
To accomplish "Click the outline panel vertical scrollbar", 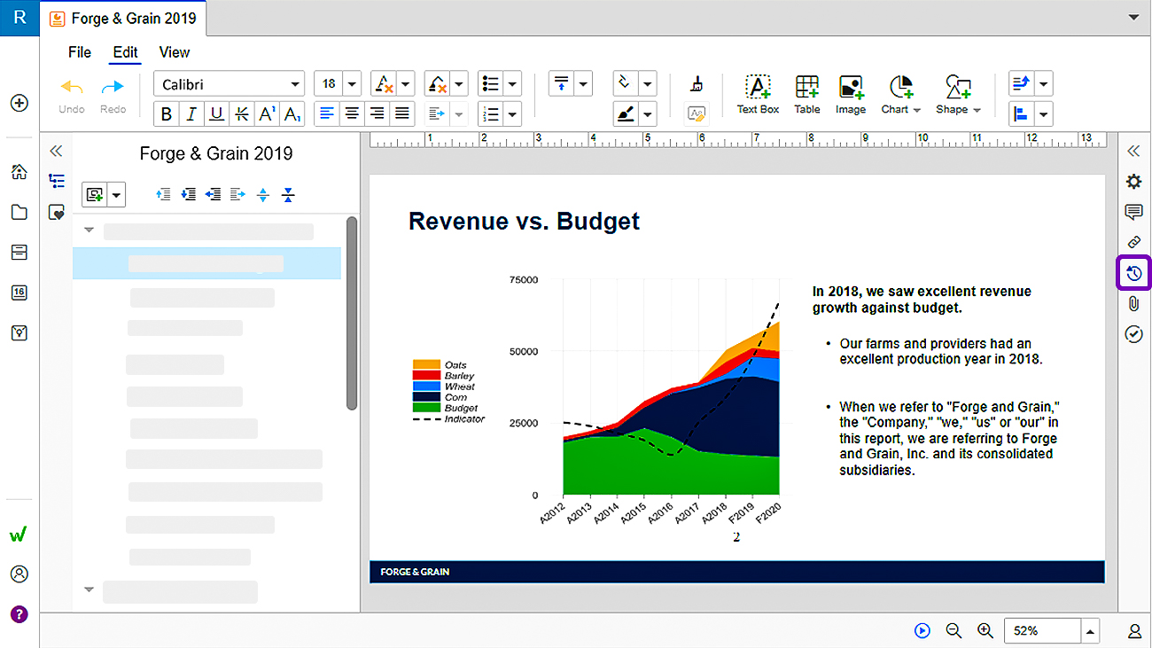I will [352, 313].
